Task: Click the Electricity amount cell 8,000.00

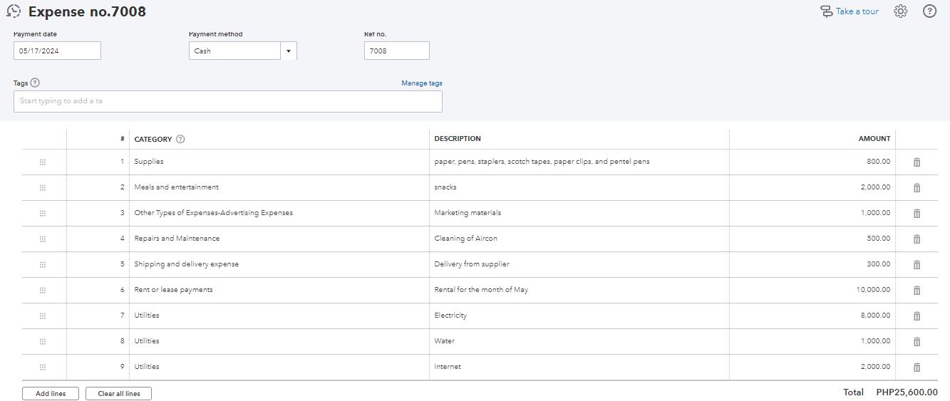Action: click(x=812, y=316)
